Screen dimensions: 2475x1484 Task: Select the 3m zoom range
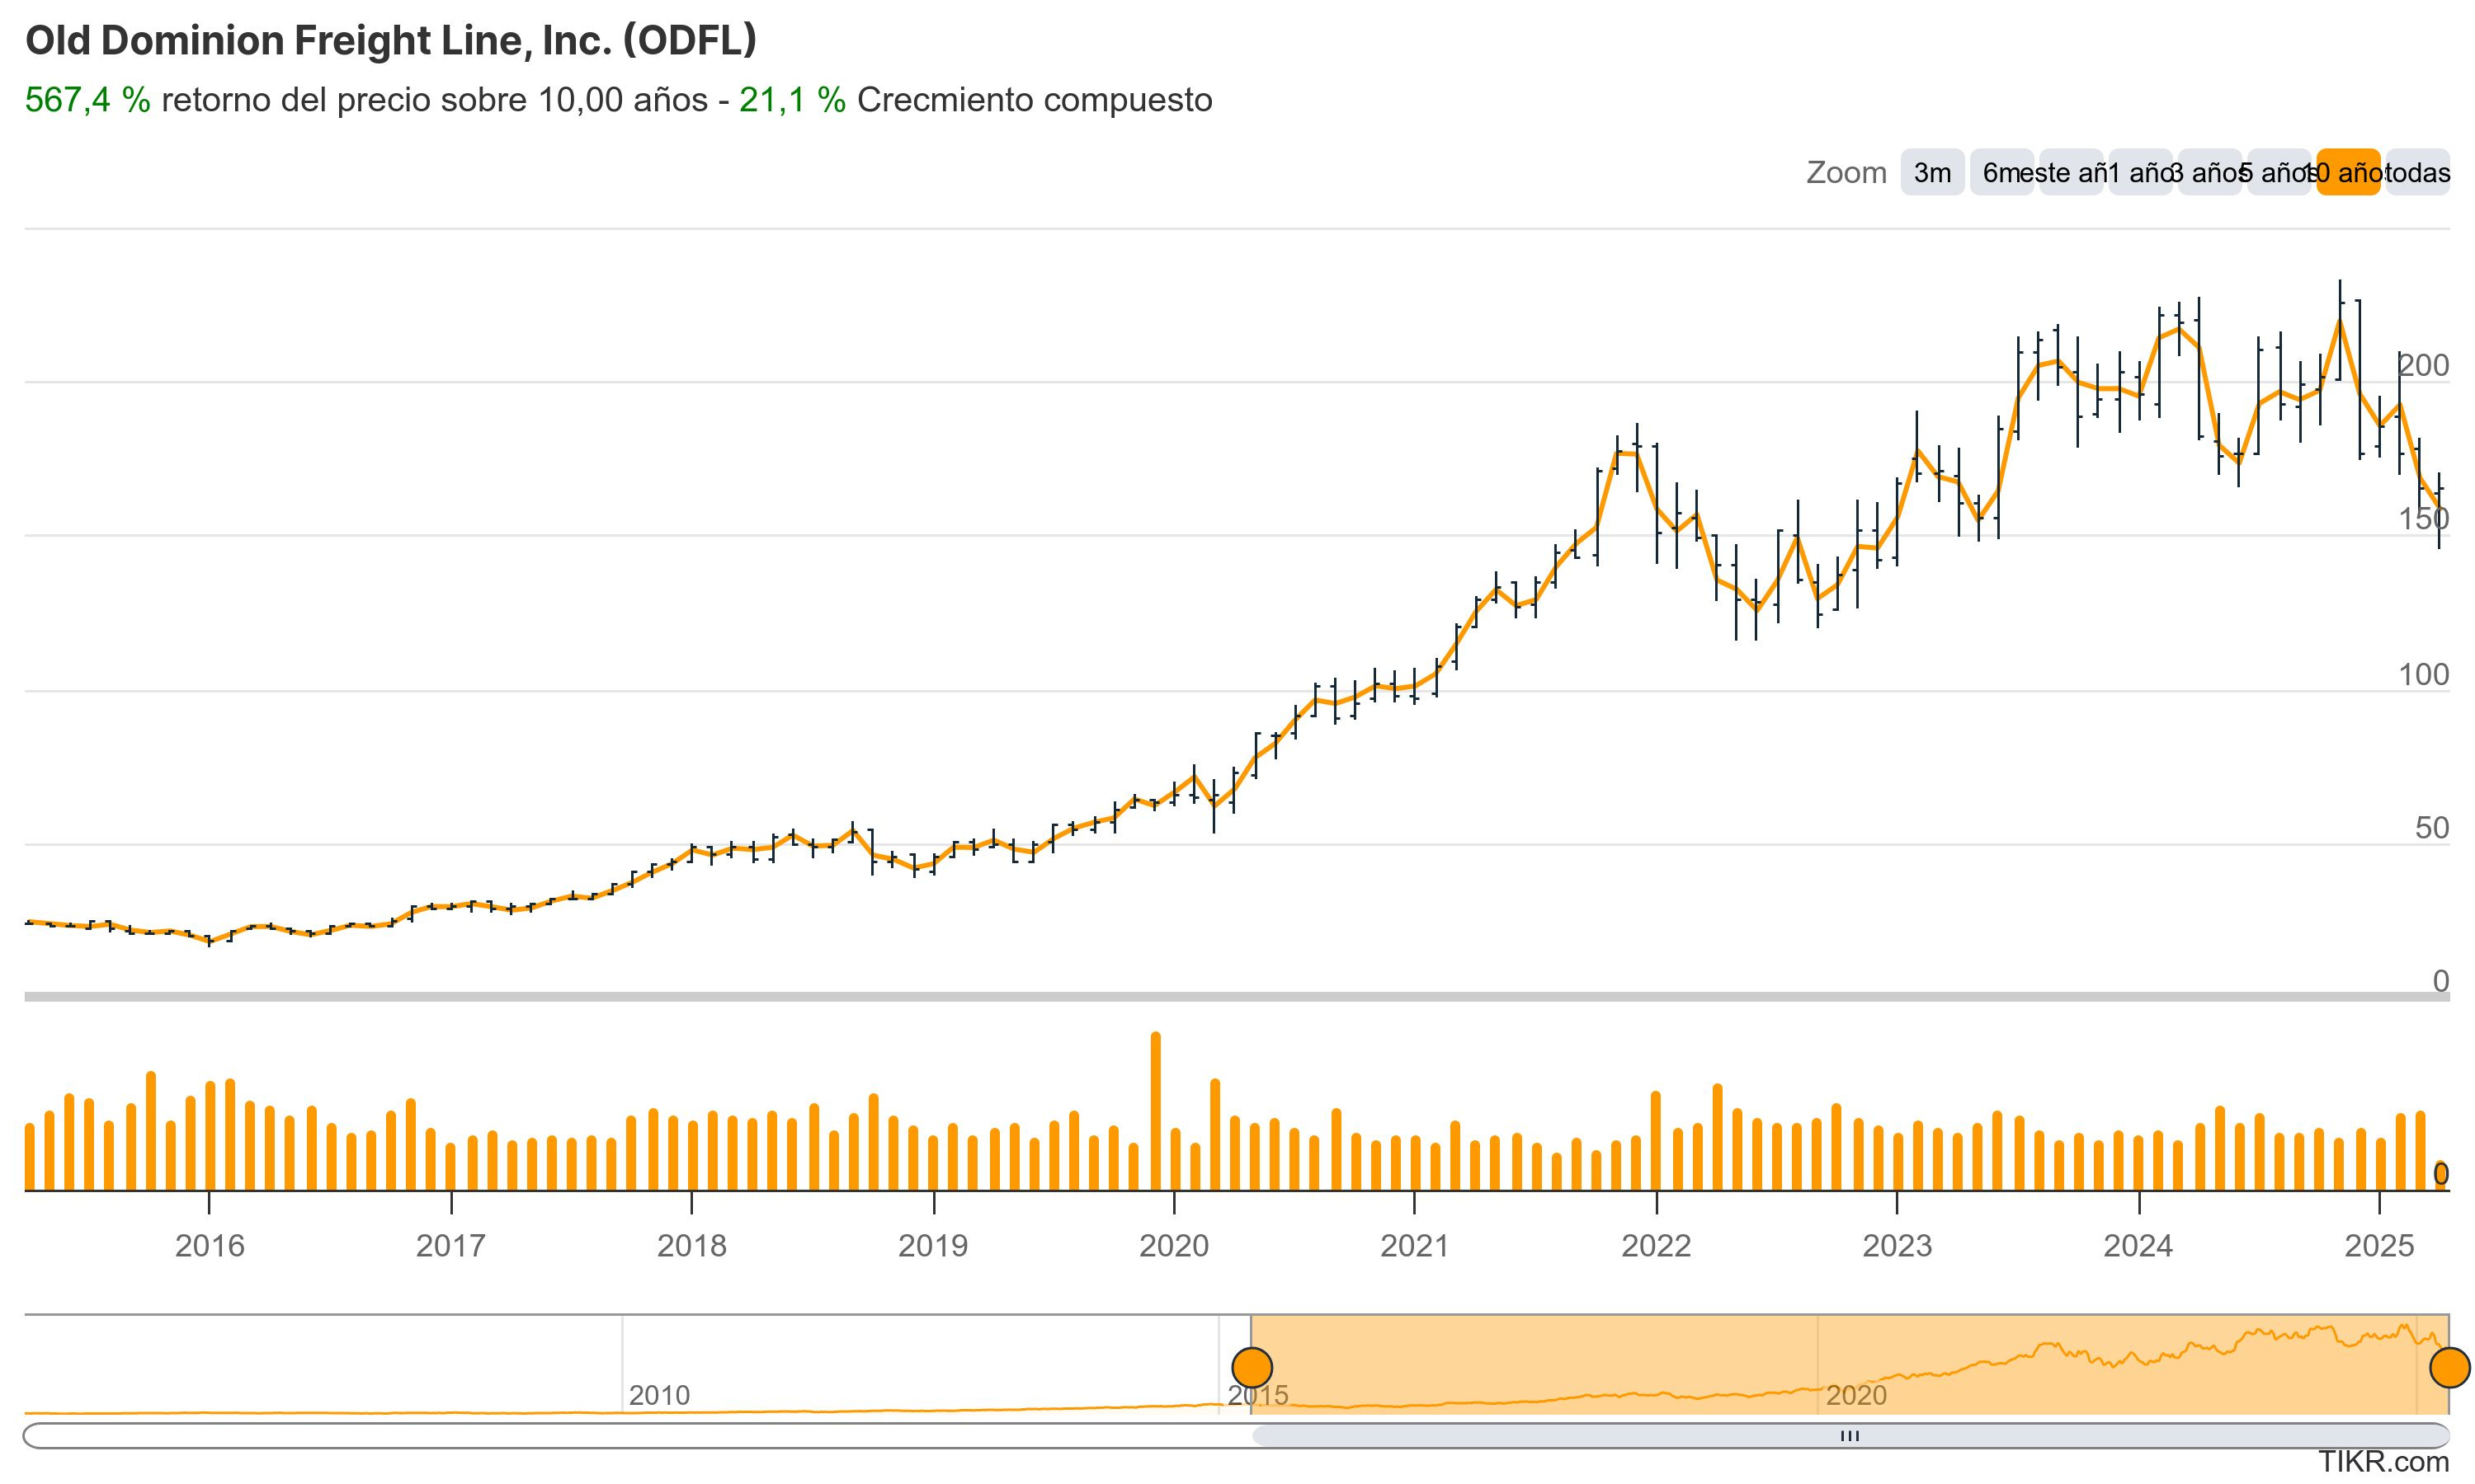1932,173
